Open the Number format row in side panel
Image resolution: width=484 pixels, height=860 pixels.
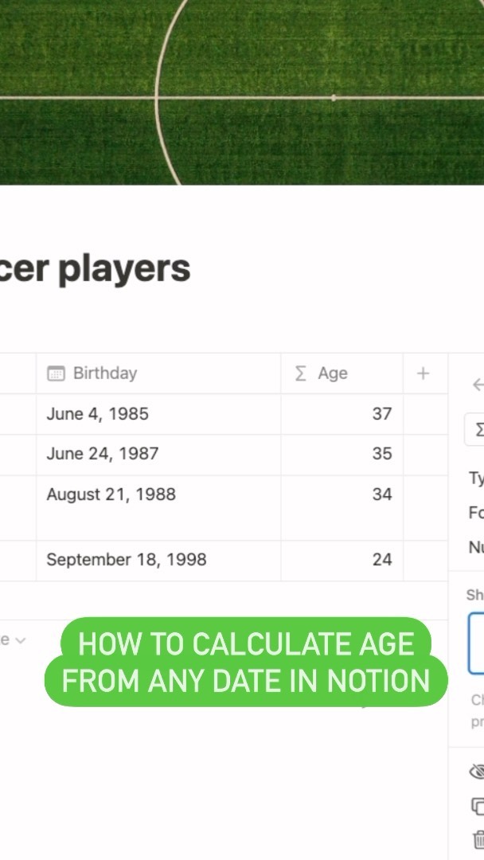tap(476, 548)
